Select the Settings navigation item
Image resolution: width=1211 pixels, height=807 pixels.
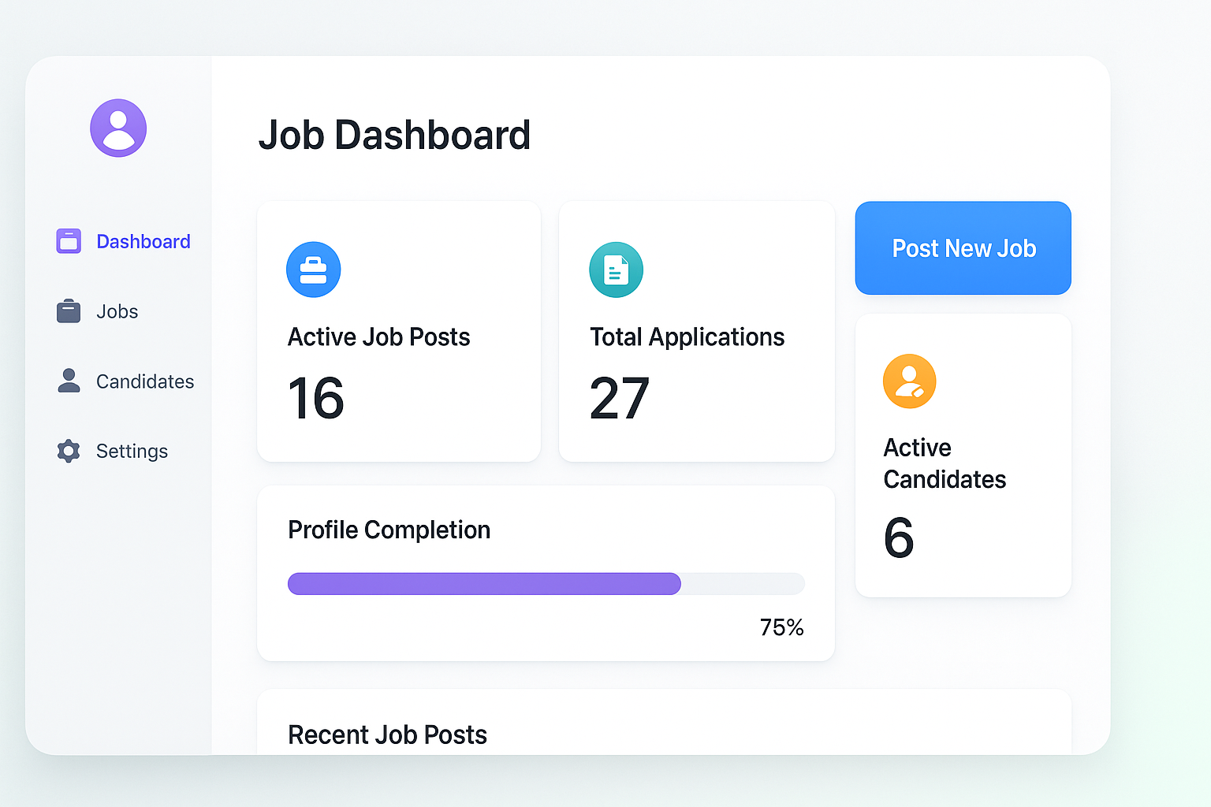click(x=132, y=450)
